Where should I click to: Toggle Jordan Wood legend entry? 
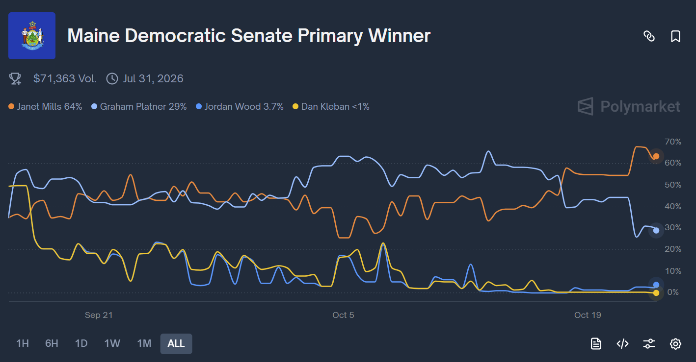tap(240, 106)
